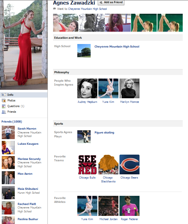Add Agnes Zawadzki as Friend
Viewport: 188px width, 224px height.
(111, 2)
